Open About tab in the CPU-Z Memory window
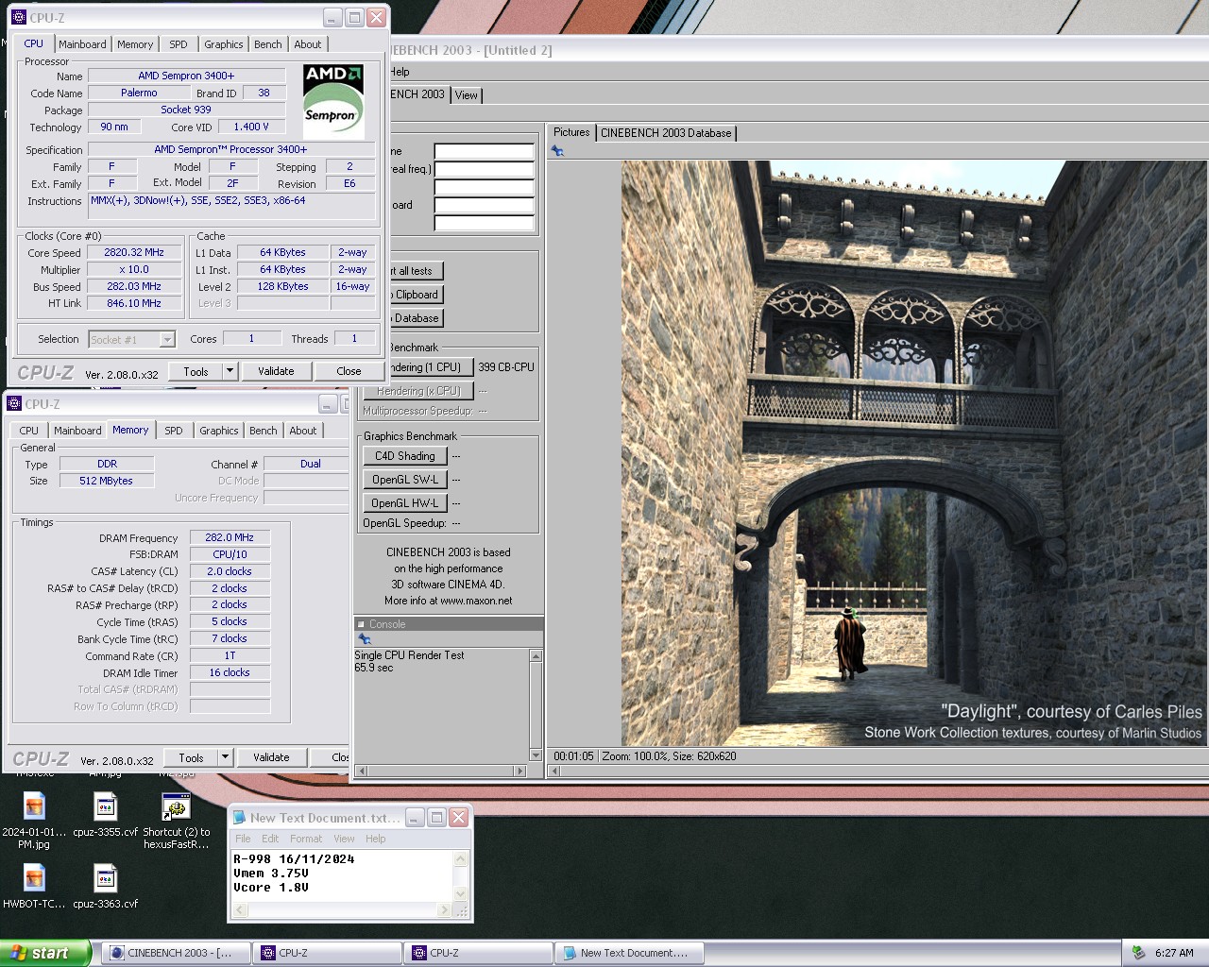 point(303,431)
